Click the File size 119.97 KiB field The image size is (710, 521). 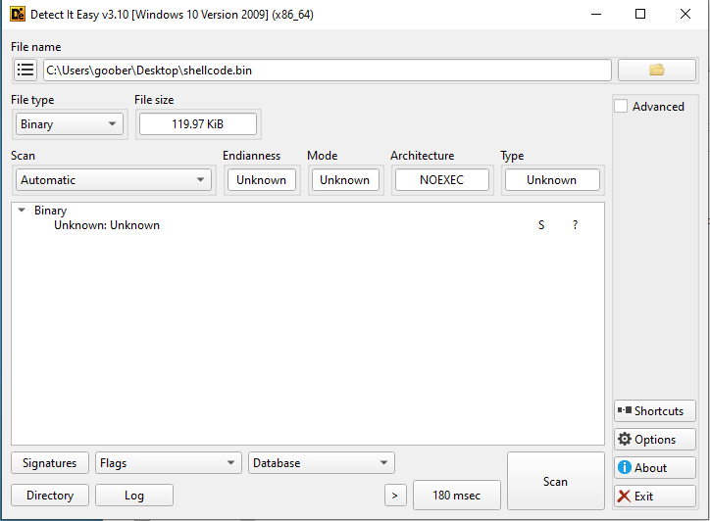[x=198, y=124]
